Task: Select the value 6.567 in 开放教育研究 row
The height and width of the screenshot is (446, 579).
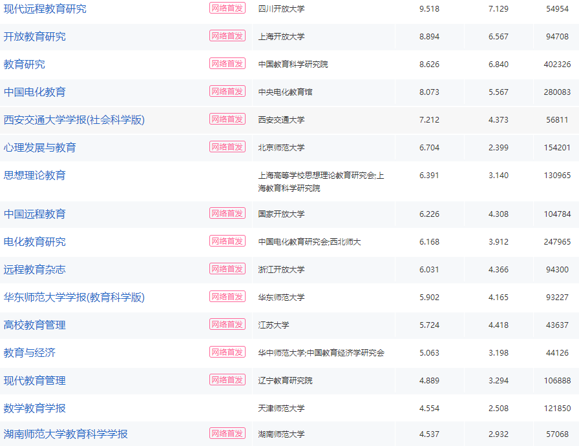Action: 498,37
